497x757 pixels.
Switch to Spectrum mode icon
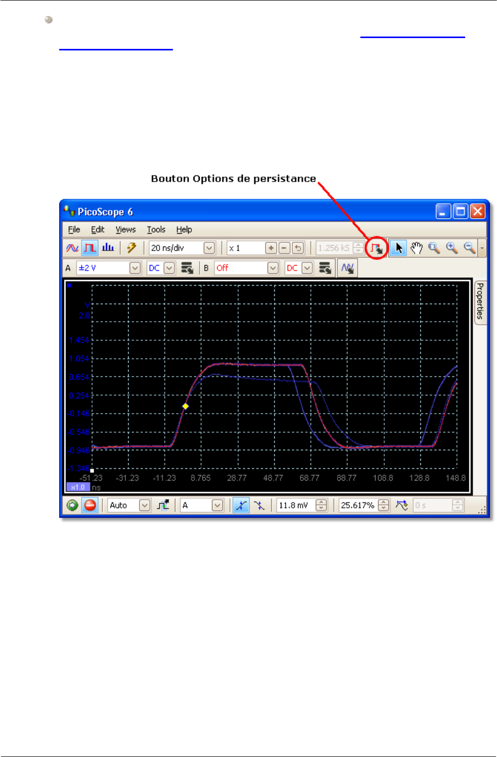[x=108, y=248]
